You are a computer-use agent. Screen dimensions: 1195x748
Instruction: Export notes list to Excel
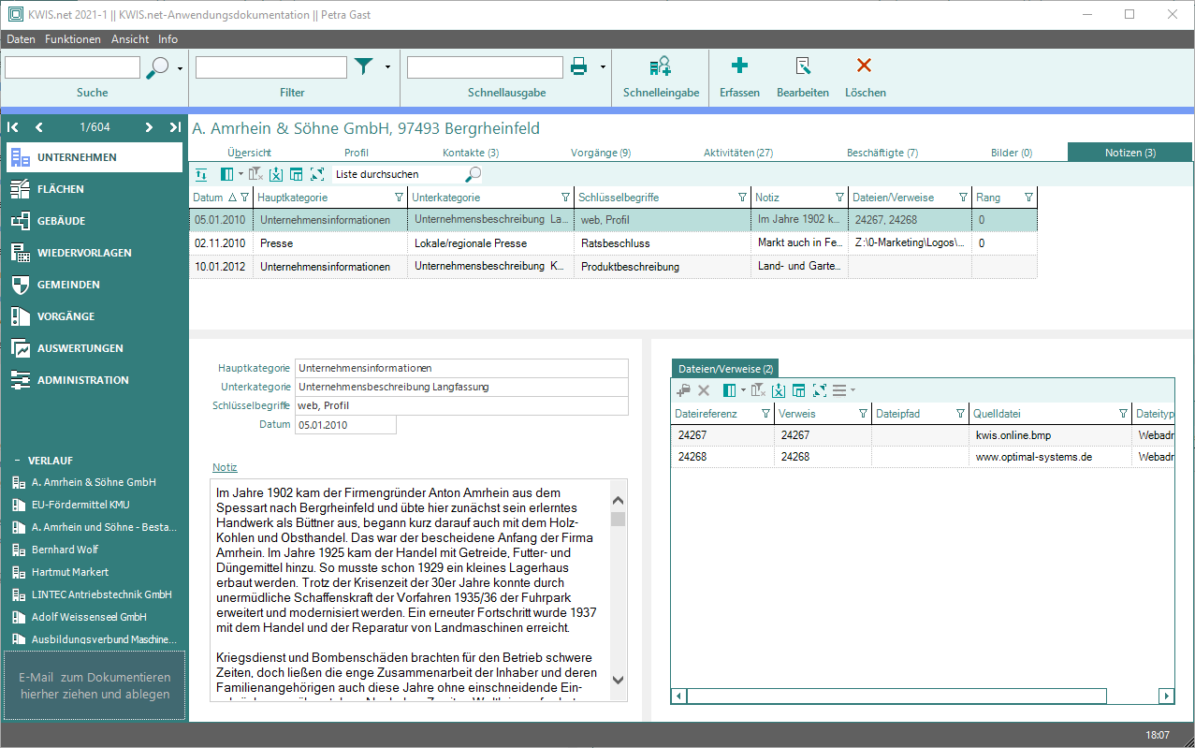276,174
